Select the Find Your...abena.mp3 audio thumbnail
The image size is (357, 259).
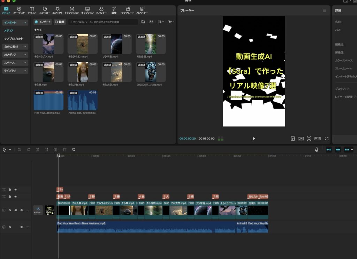(48, 100)
